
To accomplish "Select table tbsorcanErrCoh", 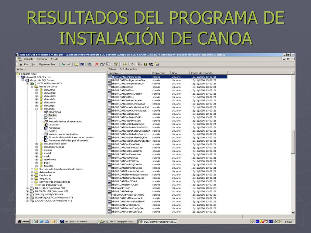I will (x=121, y=188).
